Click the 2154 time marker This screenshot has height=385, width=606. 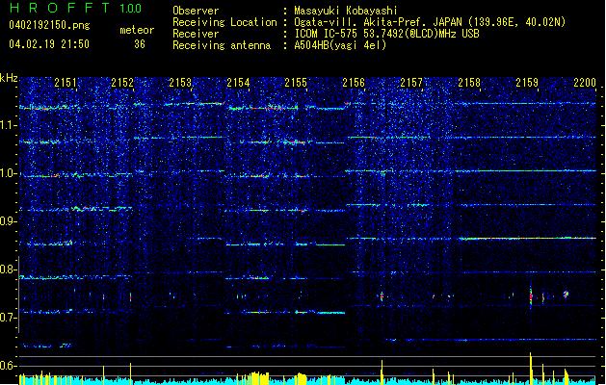pyautogui.click(x=238, y=83)
